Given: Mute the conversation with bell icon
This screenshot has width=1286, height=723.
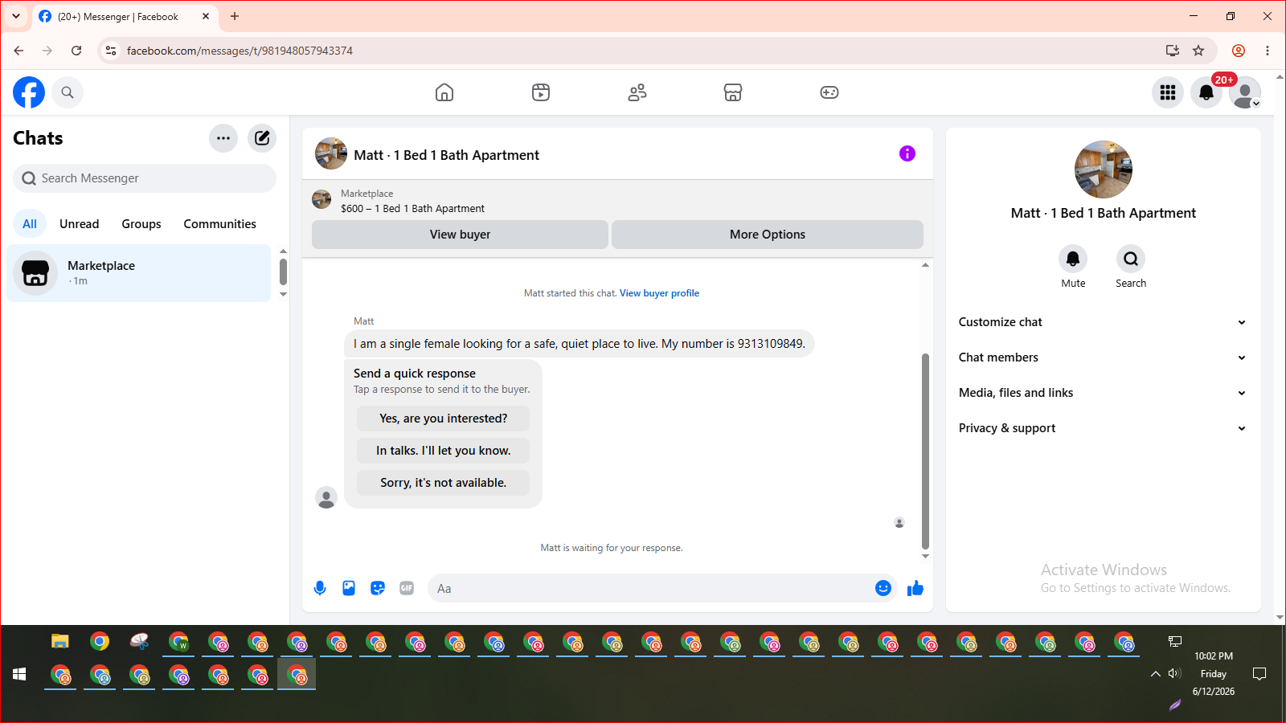Looking at the screenshot, I should point(1073,259).
